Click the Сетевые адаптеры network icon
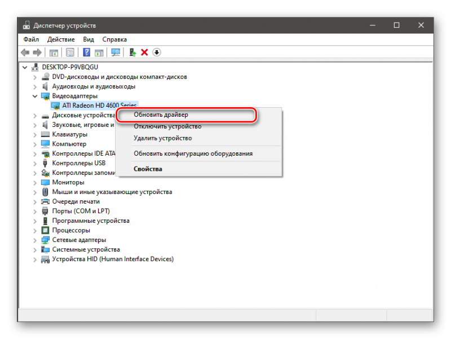 46,240
